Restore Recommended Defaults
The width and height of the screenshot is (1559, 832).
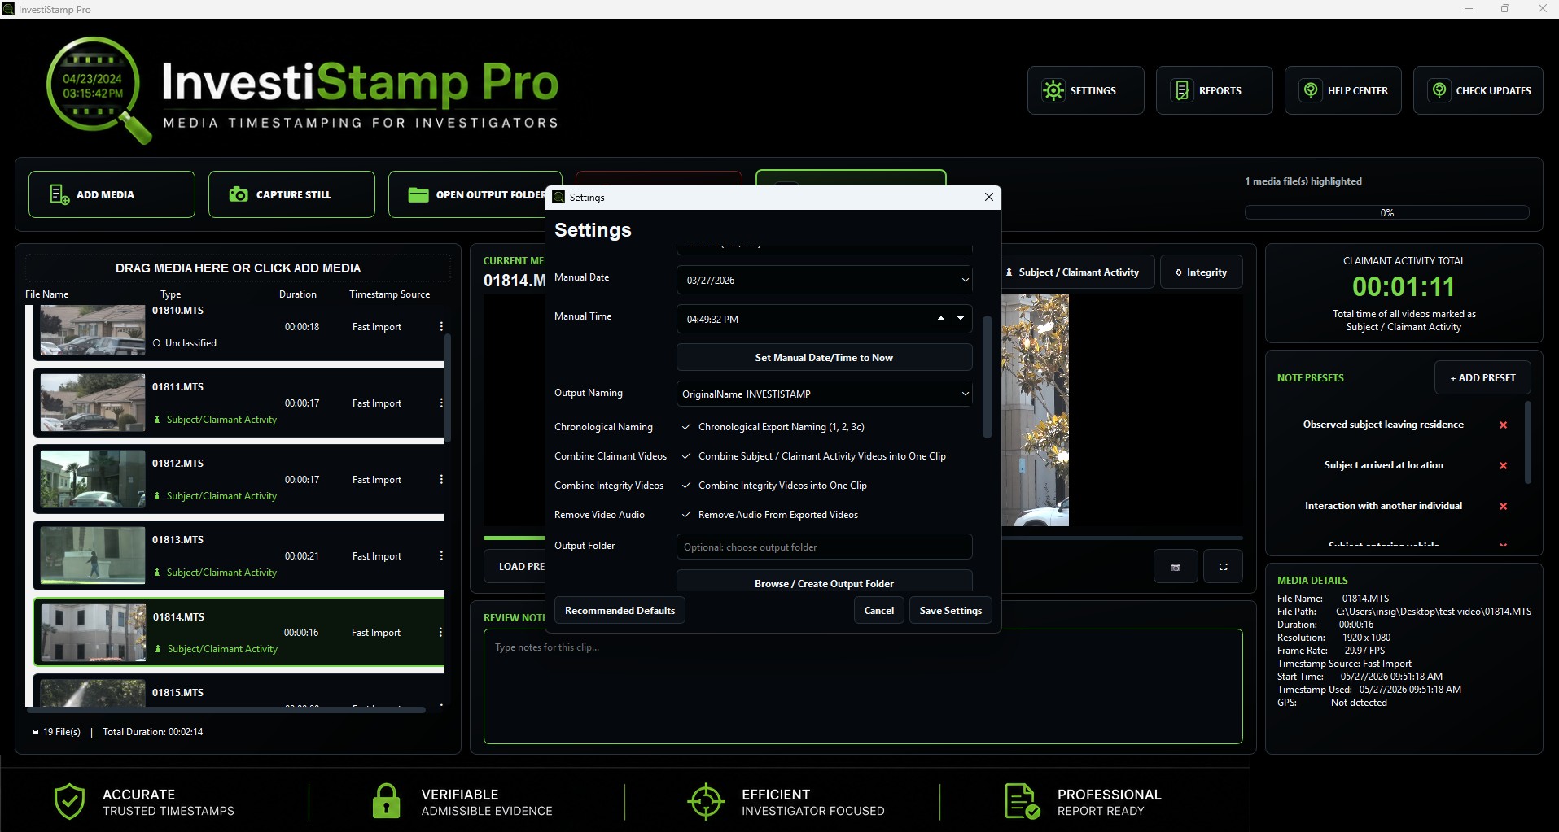[620, 610]
